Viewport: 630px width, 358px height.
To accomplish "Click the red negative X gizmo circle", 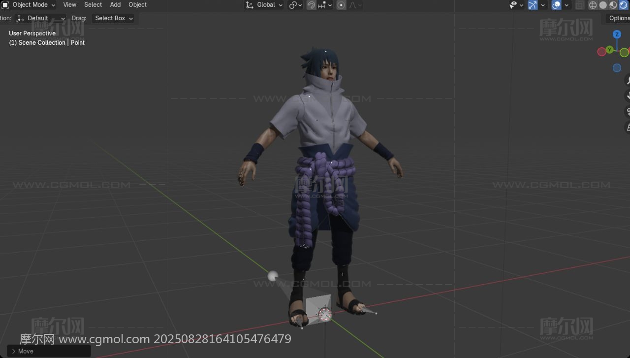I will click(x=601, y=52).
